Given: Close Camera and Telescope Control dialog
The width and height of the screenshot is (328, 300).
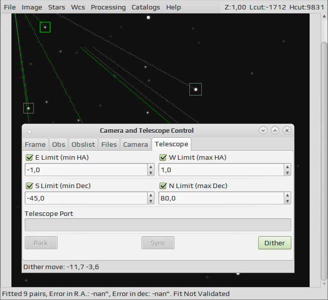Looking at the screenshot, I should pos(287,131).
